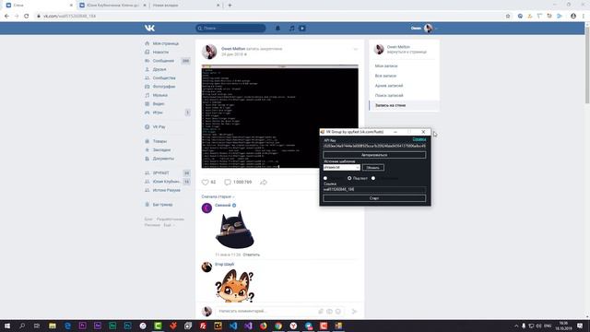Click inside the API Key field
Viewport: 590px width, 332px height.
pos(374,146)
